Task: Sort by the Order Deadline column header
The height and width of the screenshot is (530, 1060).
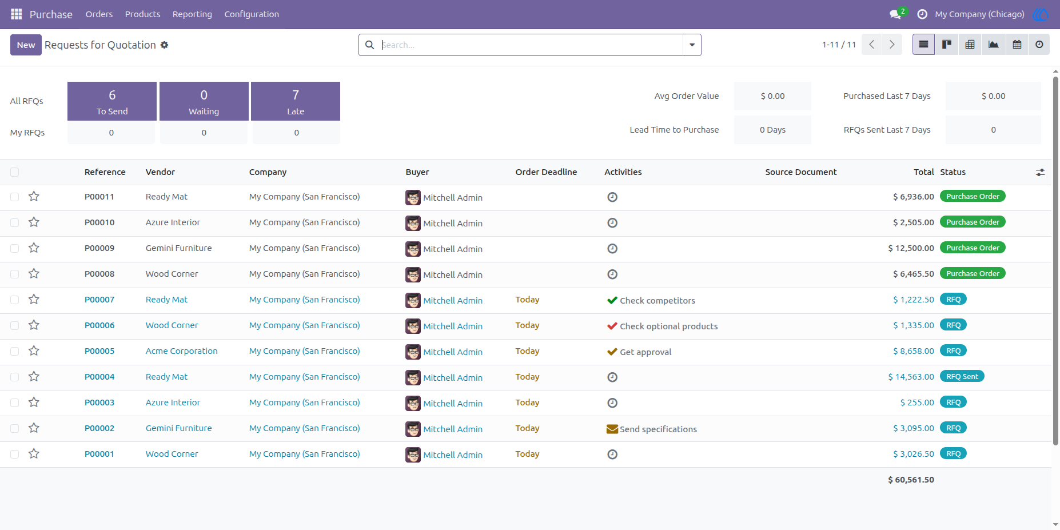Action: (x=546, y=172)
